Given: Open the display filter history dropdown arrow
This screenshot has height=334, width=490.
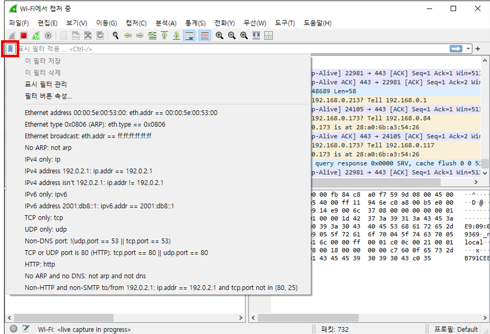Looking at the screenshot, I should click(468, 49).
